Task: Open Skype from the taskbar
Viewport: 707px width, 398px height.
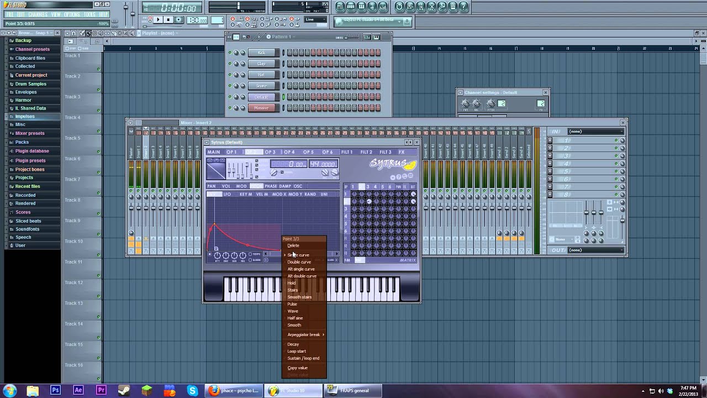Action: point(192,390)
